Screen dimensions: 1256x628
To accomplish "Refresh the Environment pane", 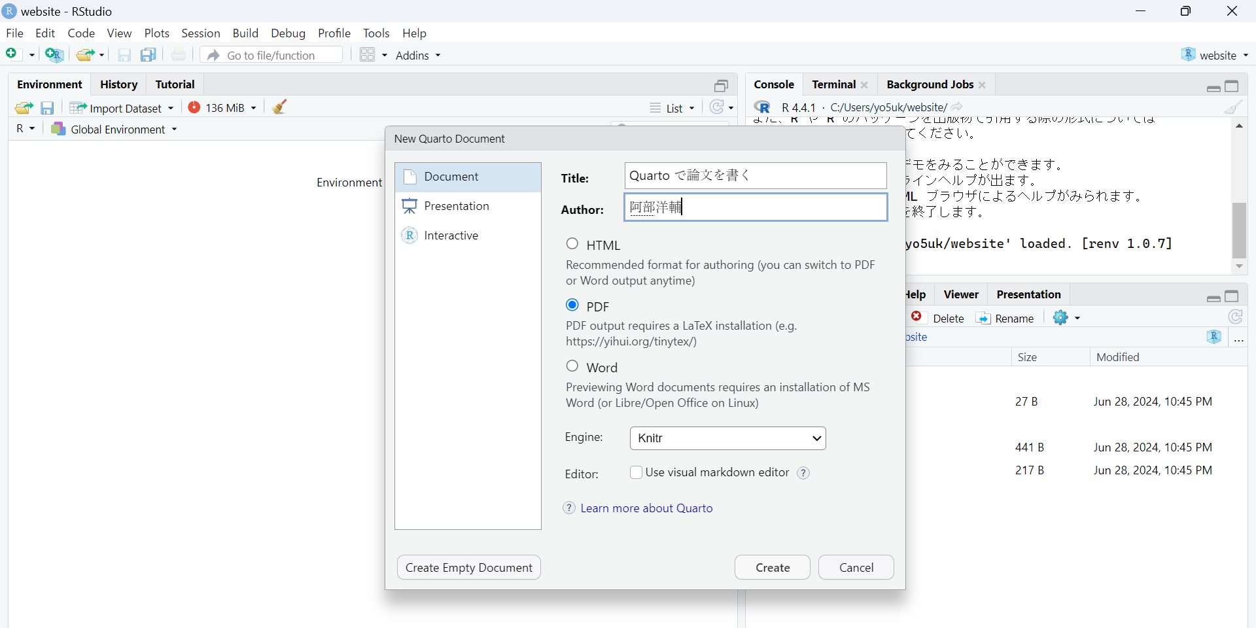I will coord(717,107).
